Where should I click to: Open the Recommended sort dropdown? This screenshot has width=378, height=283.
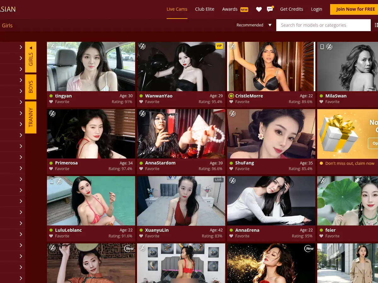tap(254, 25)
